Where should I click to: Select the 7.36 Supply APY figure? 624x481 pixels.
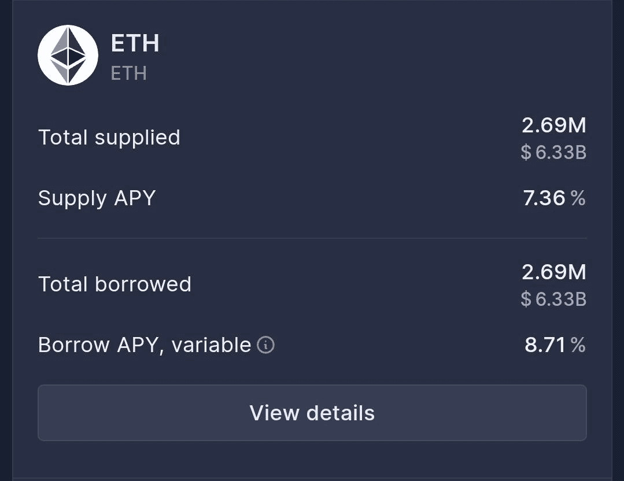(x=544, y=198)
